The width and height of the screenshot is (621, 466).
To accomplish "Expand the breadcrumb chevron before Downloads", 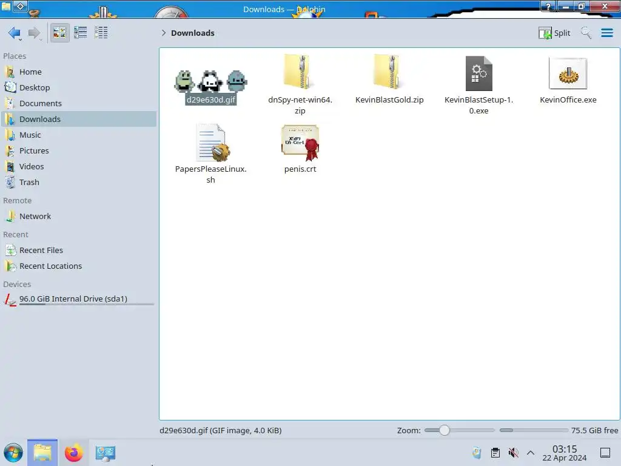I will point(164,33).
